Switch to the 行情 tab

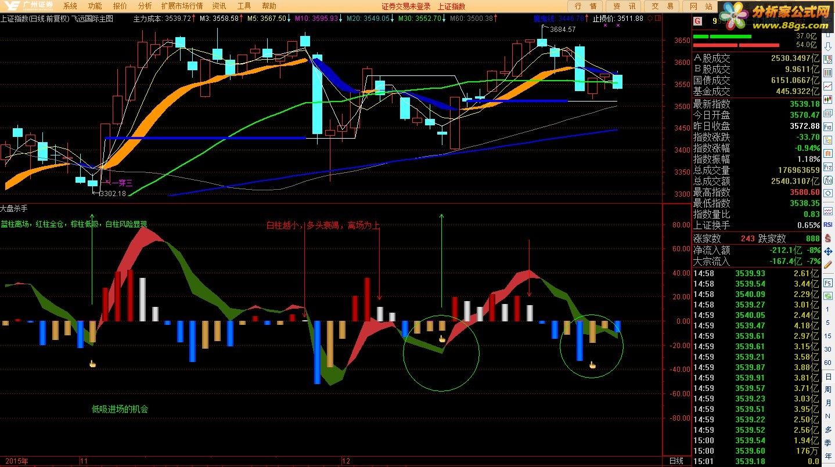(x=585, y=6)
